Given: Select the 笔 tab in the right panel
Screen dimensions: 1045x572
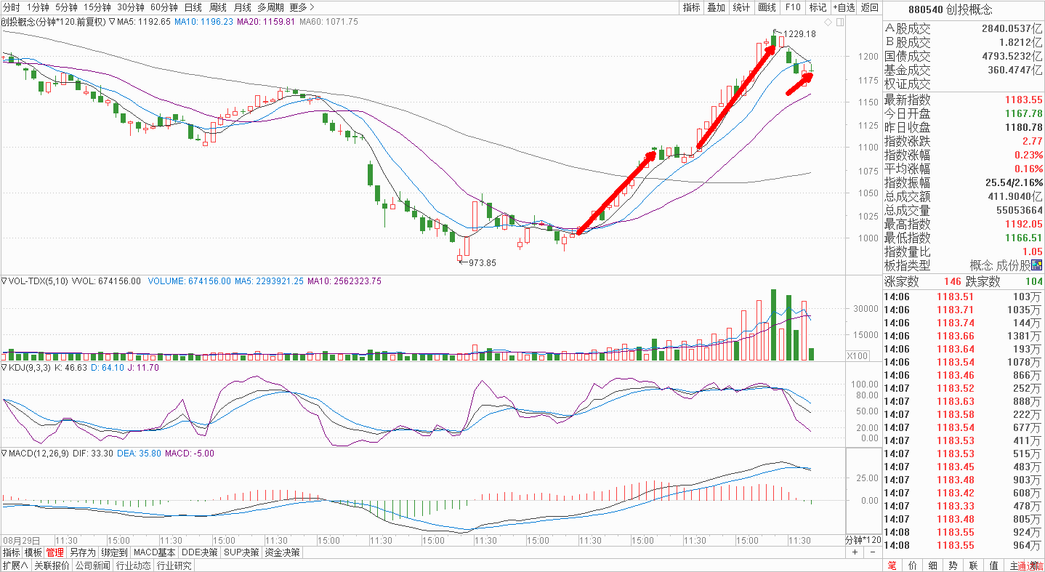Looking at the screenshot, I should (x=892, y=565).
